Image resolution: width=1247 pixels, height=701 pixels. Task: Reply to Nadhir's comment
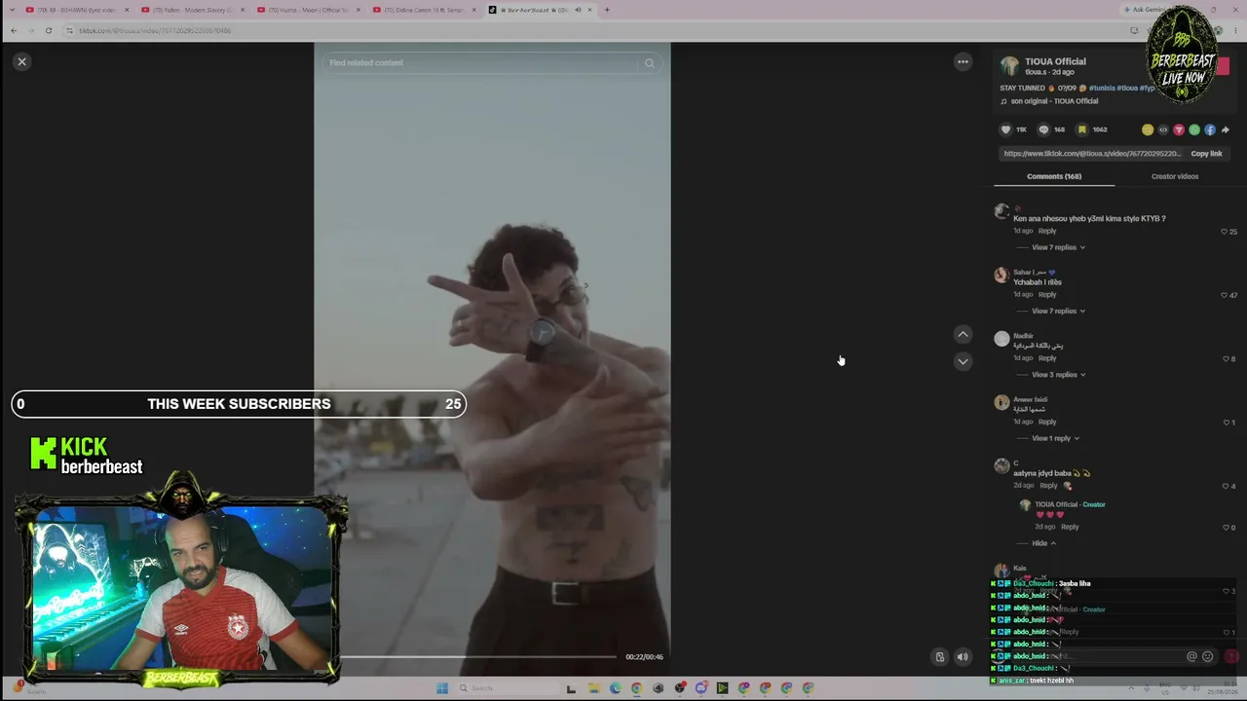tap(1047, 358)
